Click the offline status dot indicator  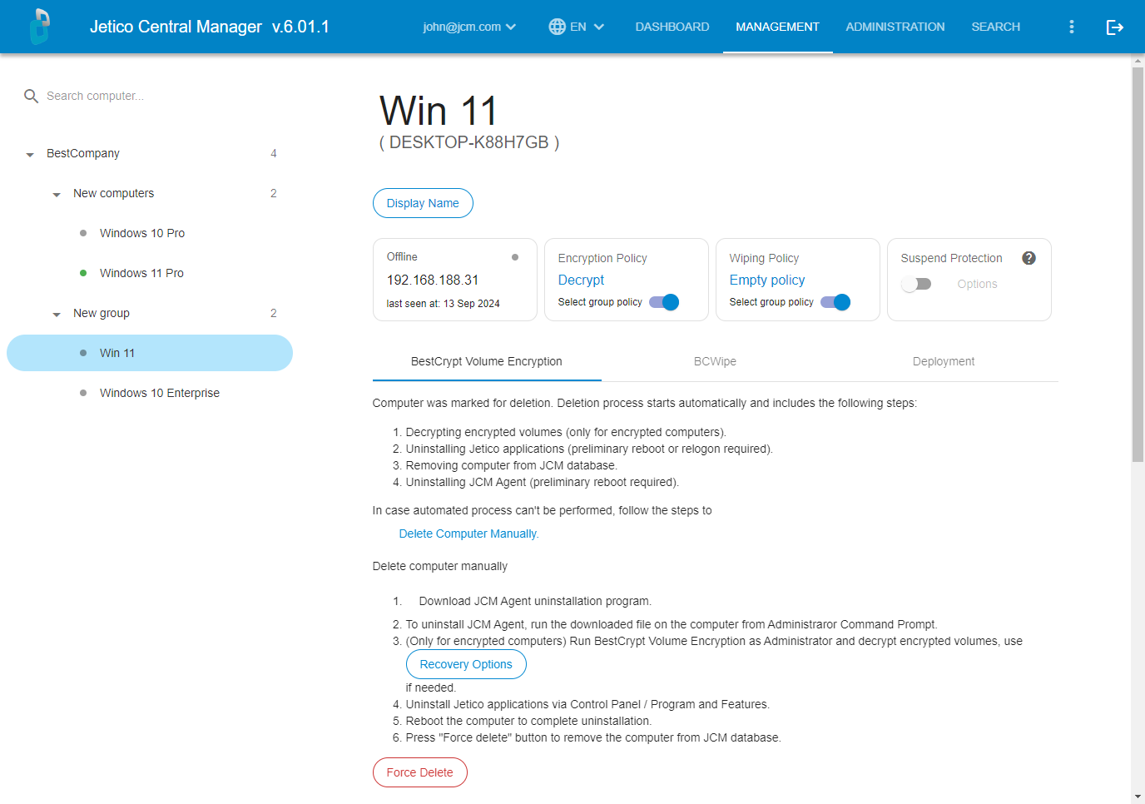(515, 257)
